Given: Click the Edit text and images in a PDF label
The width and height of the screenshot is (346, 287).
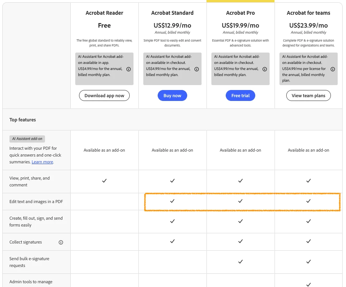Looking at the screenshot, I should (x=36, y=202).
